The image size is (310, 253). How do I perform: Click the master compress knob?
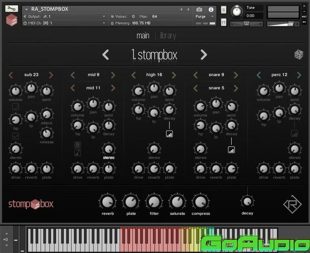click(x=201, y=202)
